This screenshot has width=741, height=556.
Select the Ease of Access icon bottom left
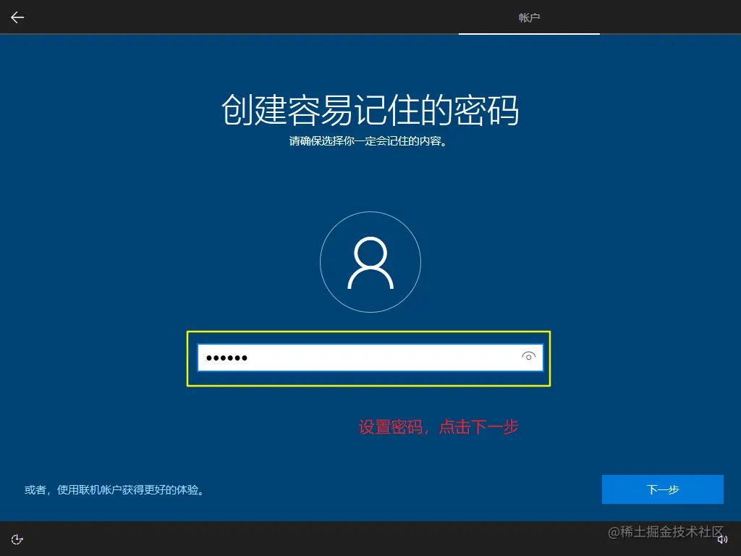(17, 539)
